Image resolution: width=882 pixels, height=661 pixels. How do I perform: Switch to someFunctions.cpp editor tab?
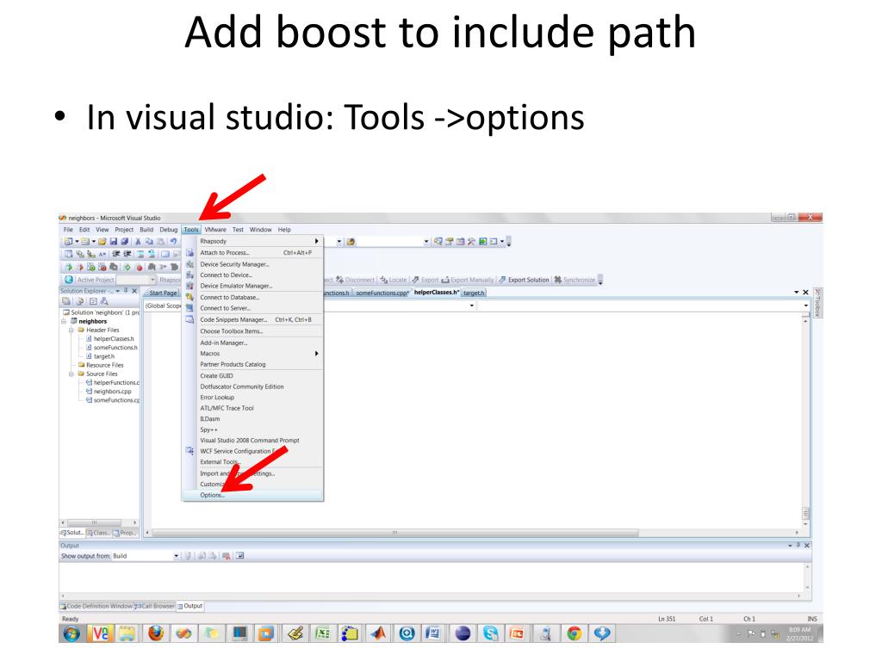pos(382,293)
